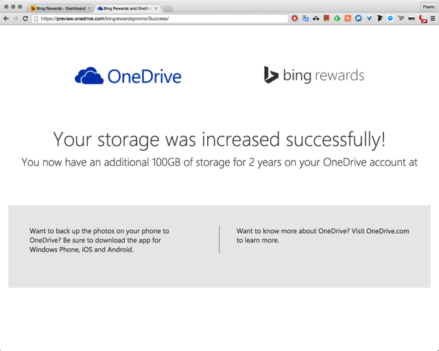Click the Visit OneDrive.com learn more text
This screenshot has height=351, width=439.
[323, 235]
